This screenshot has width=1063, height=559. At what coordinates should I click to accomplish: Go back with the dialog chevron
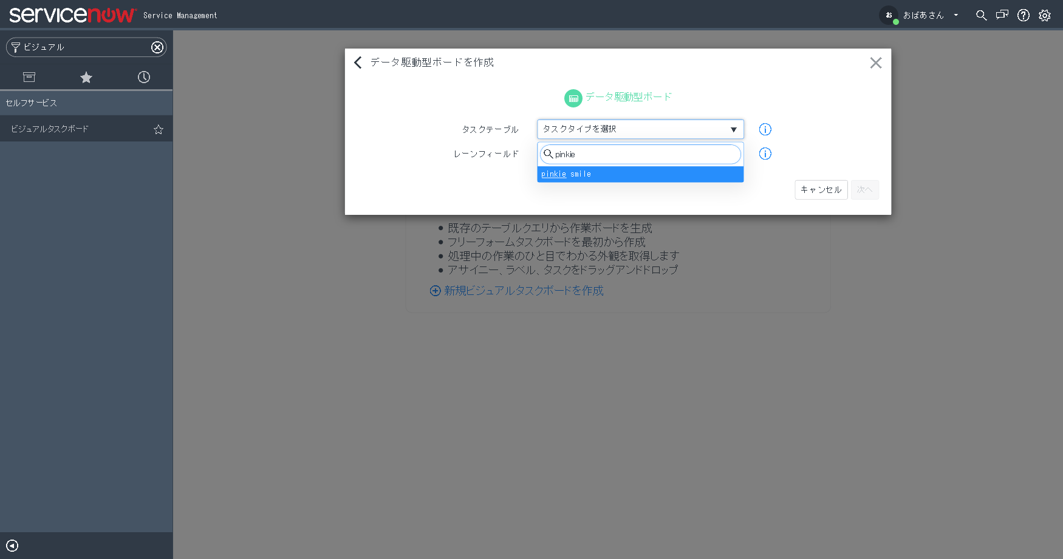tap(358, 63)
